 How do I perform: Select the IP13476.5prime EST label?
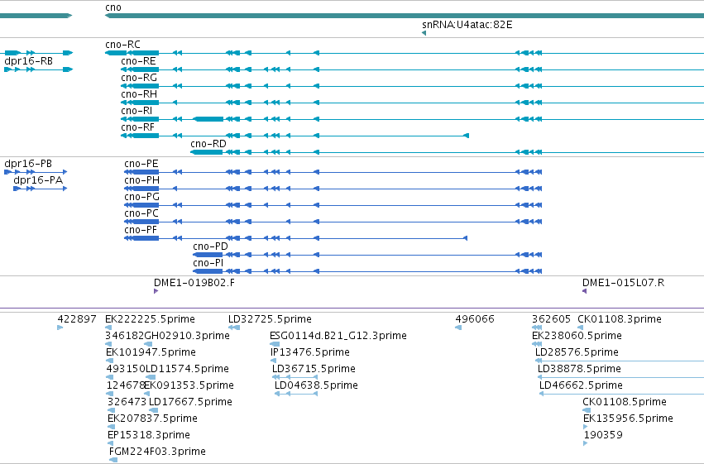pyautogui.click(x=309, y=352)
